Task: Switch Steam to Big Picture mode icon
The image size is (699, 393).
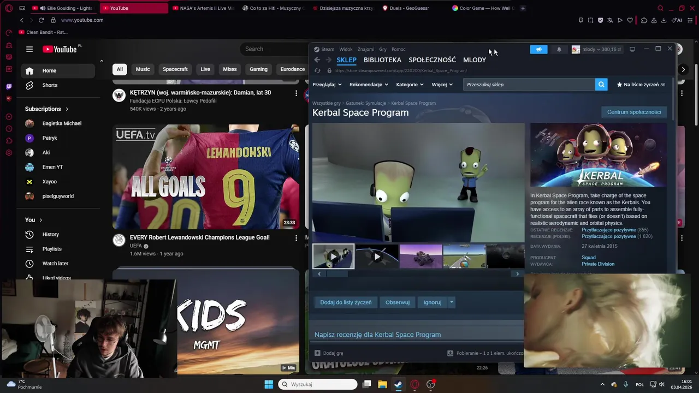Action: pos(632,49)
